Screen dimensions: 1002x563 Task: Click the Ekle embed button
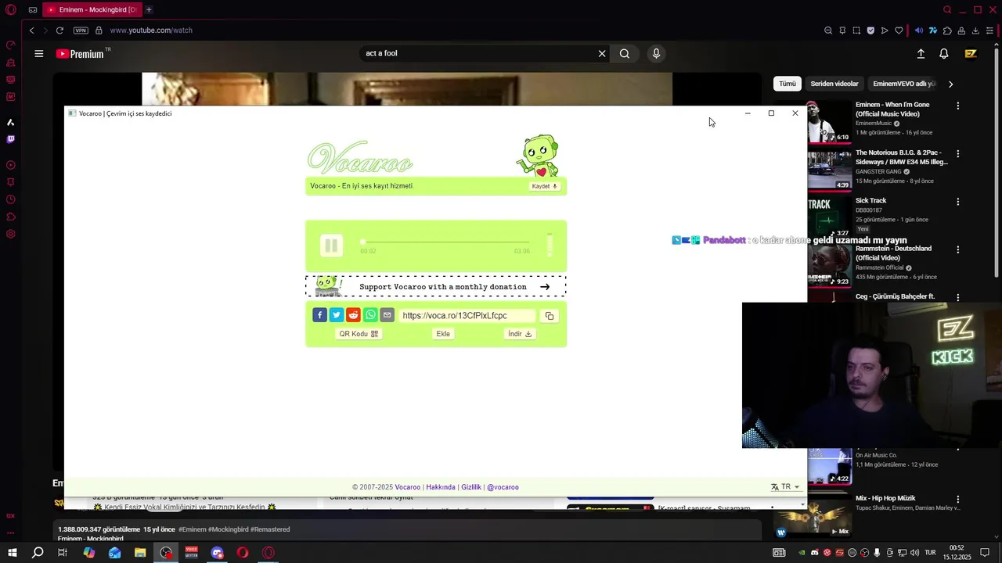(x=443, y=334)
